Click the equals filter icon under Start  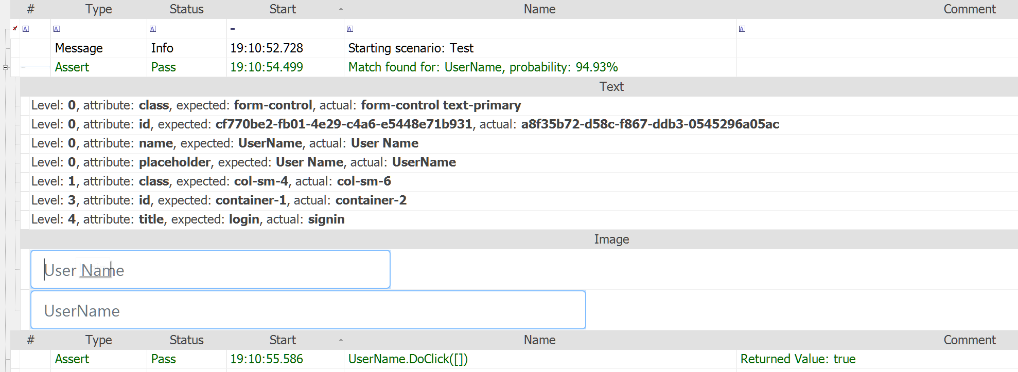pyautogui.click(x=233, y=29)
